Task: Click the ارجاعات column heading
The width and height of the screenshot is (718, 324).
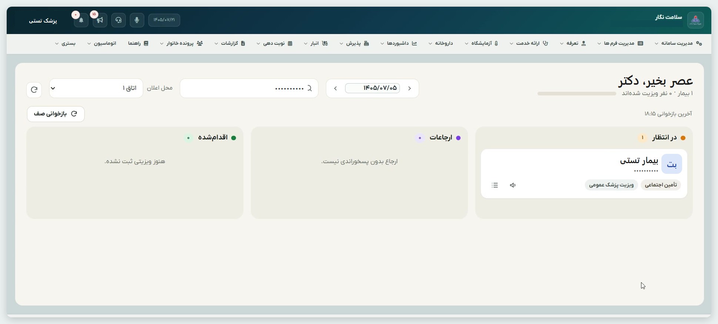Action: [441, 138]
